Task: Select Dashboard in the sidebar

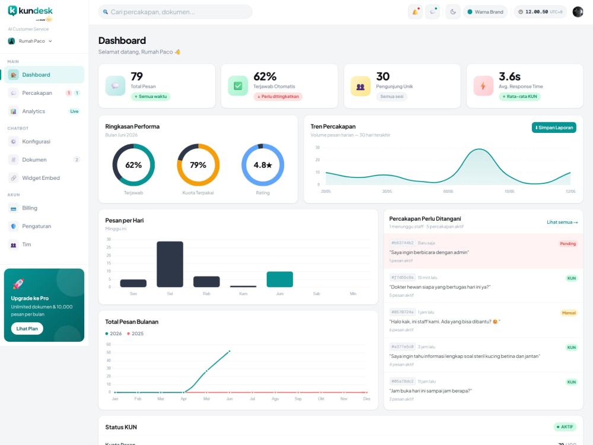Action: [44, 75]
